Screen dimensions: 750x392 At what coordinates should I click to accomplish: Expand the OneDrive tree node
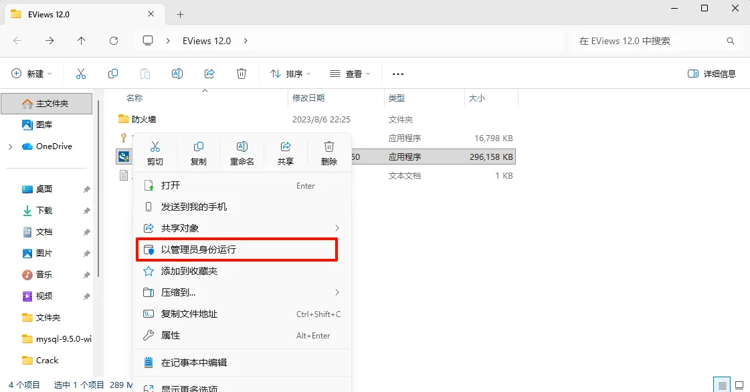11,146
